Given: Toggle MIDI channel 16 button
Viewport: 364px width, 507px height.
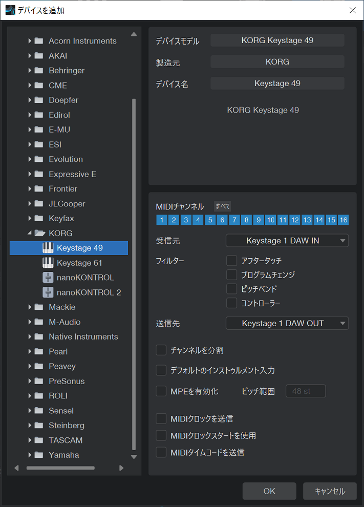Looking at the screenshot, I should point(344,220).
